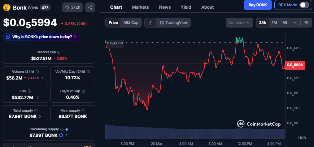Expand FDV details chevron

tap(38, 97)
